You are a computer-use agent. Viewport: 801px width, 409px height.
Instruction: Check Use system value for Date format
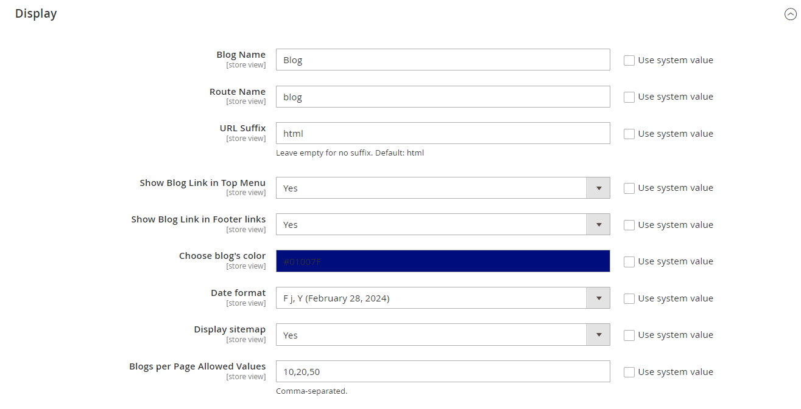click(629, 298)
